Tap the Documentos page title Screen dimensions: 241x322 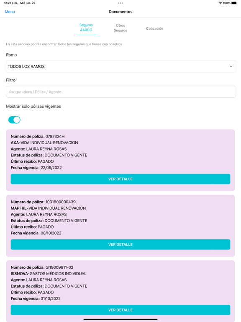point(120,12)
